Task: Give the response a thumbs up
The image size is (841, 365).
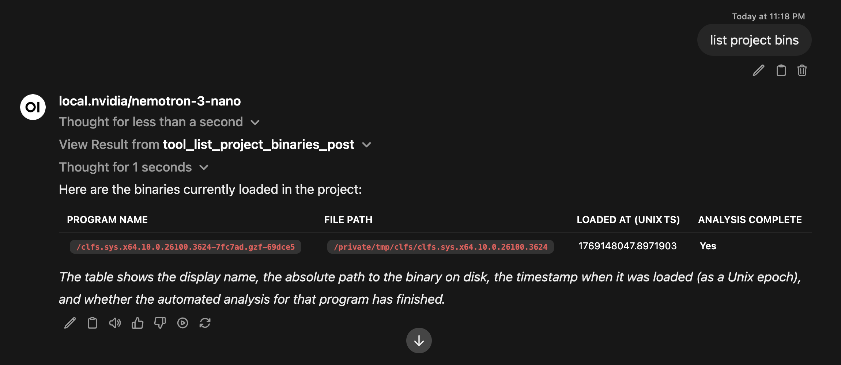Action: tap(137, 323)
